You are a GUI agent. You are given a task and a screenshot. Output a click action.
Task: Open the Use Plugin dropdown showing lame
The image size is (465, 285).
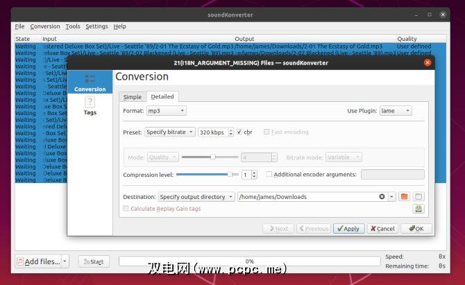pos(396,111)
